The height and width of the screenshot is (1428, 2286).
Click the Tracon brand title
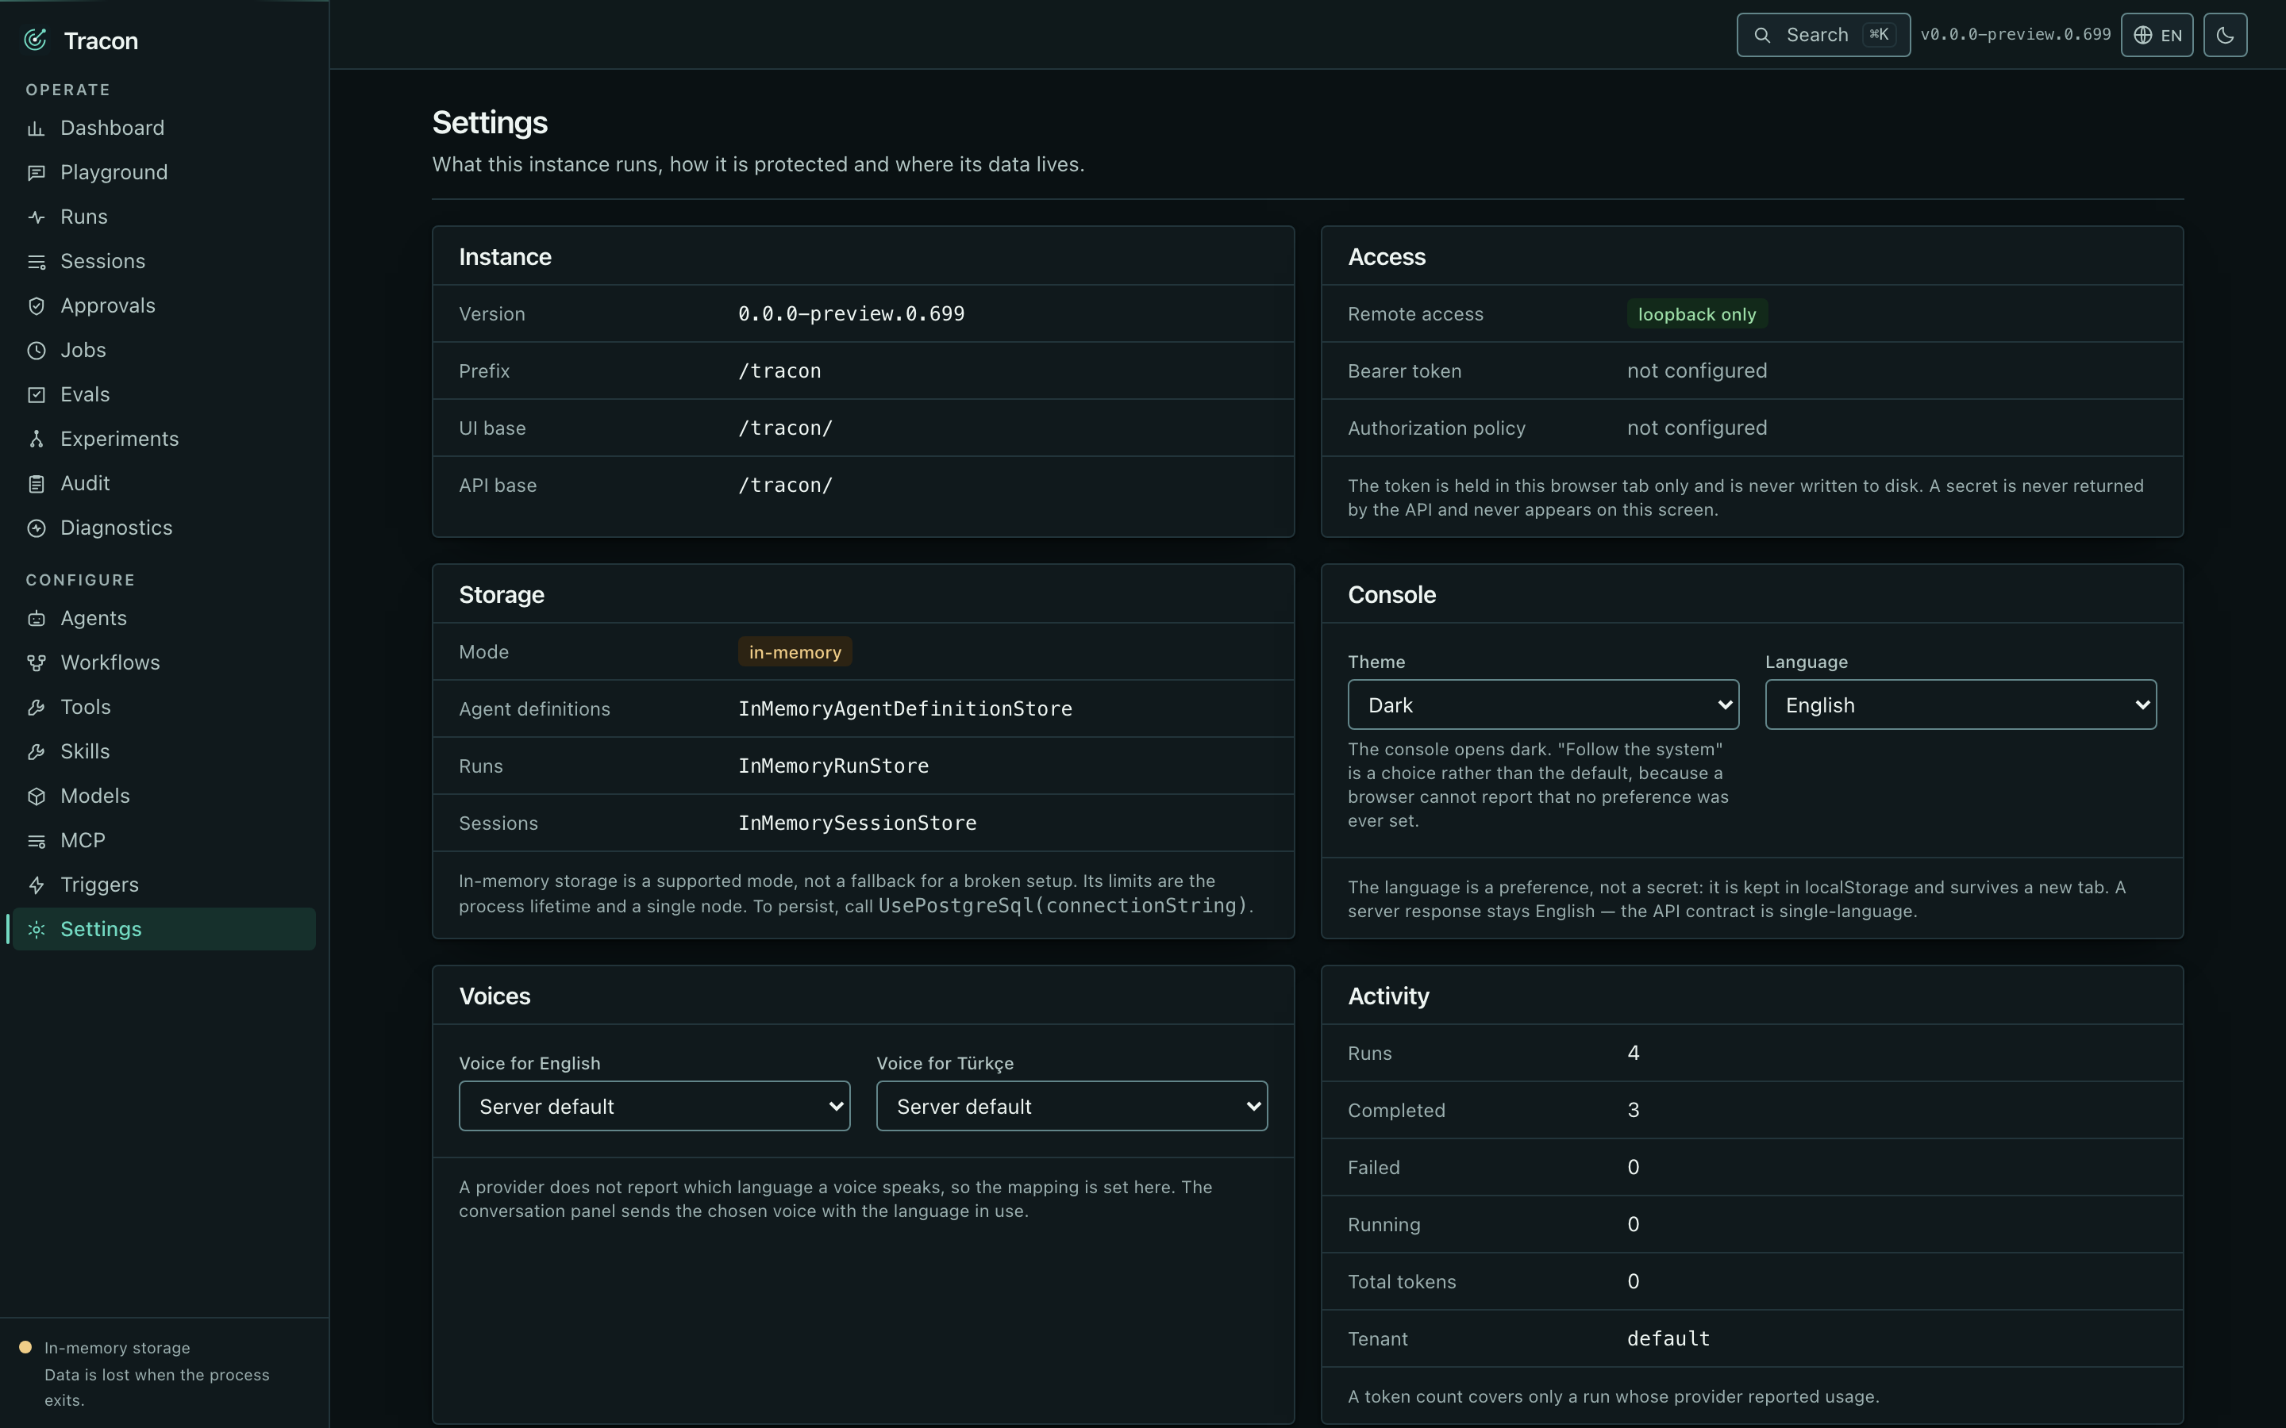(x=101, y=40)
